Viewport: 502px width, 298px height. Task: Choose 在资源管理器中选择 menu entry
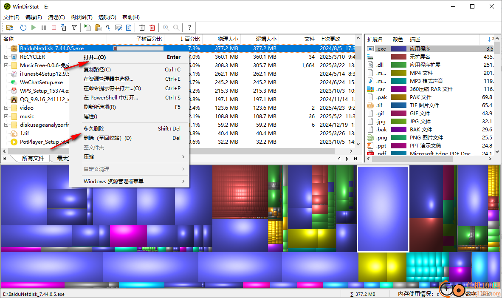tap(130, 79)
